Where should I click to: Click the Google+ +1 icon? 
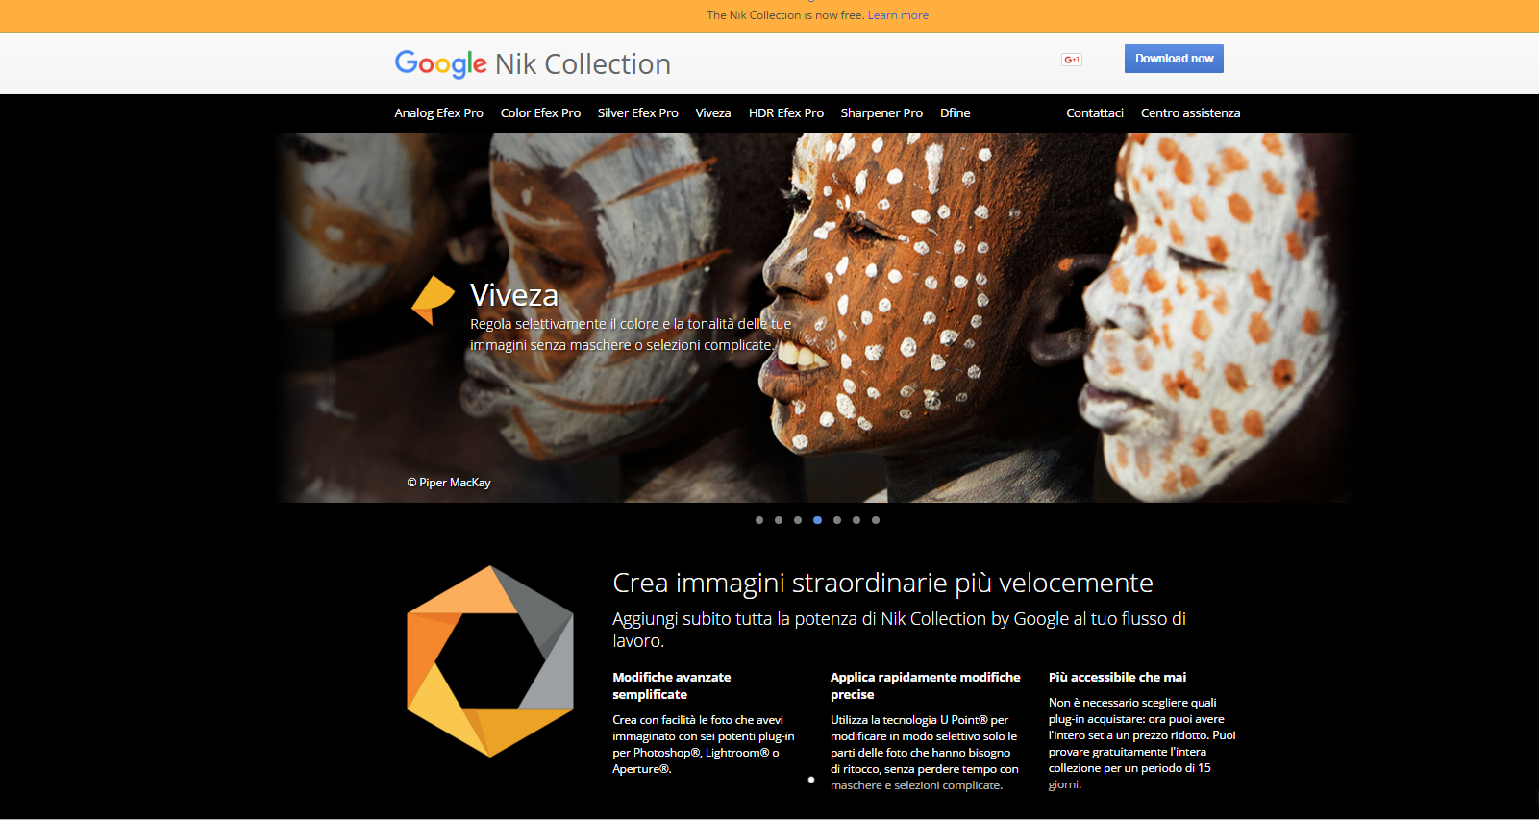pyautogui.click(x=1072, y=60)
